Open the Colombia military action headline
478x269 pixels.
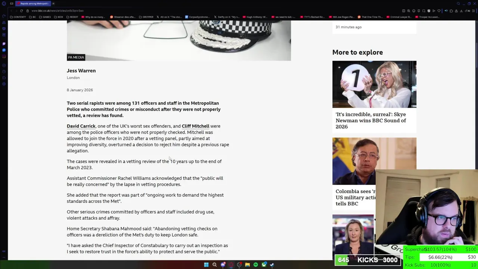(x=356, y=197)
